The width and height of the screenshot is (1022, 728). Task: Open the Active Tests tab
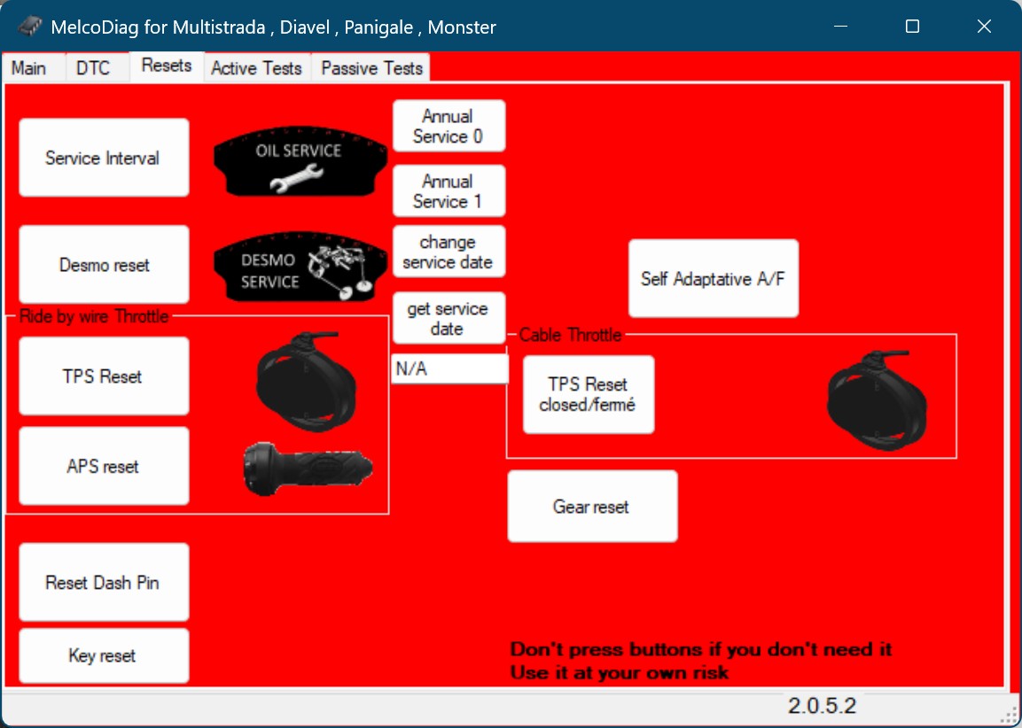257,67
